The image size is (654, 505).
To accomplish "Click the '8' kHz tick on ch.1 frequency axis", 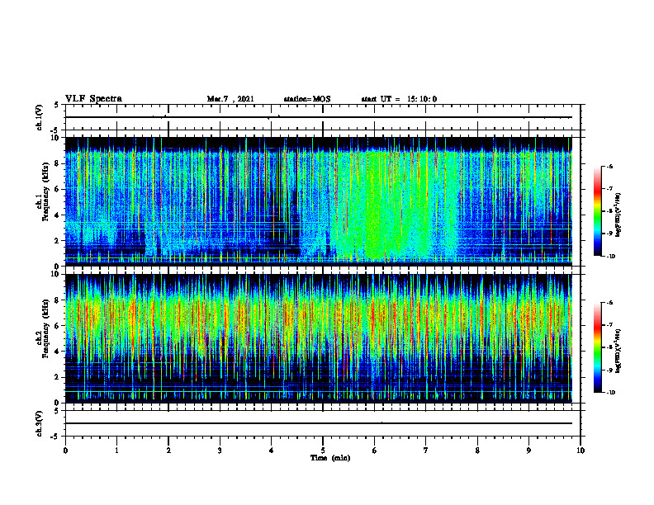I will 59,163.
